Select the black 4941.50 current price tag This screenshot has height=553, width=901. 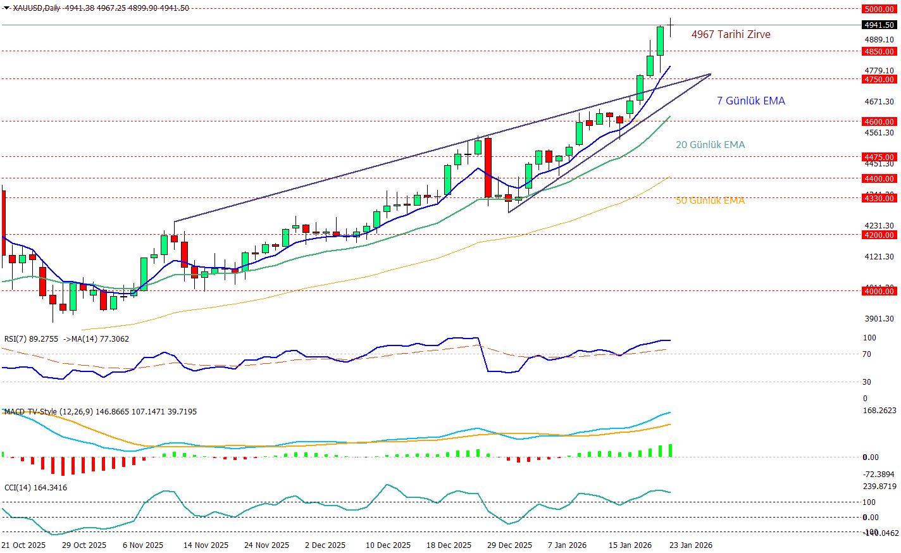(879, 25)
